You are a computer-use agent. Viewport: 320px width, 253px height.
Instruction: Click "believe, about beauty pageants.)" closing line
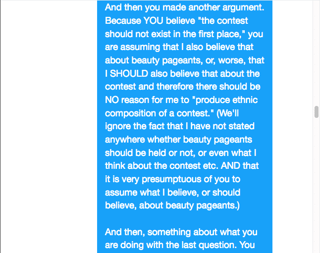tap(172, 205)
